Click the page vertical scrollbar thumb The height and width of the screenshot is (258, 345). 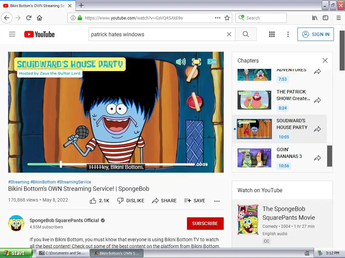click(342, 50)
